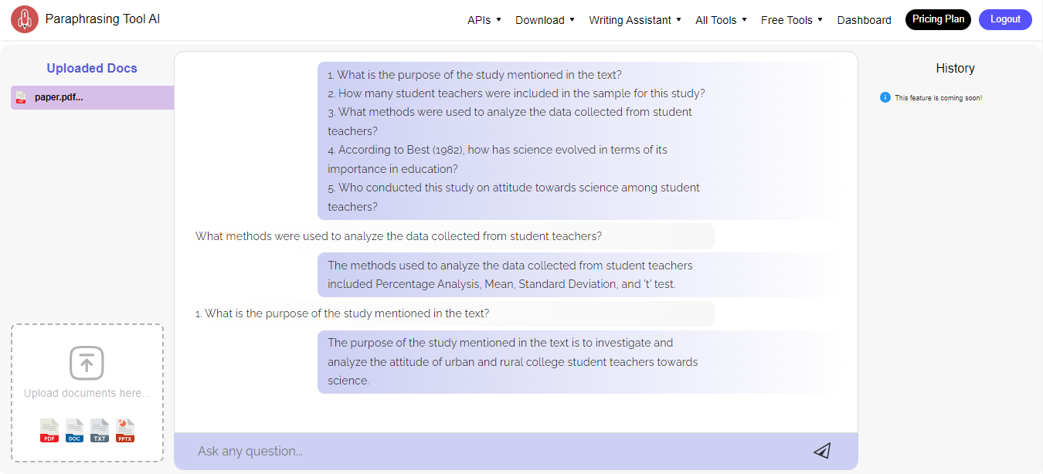Click the info icon beside coming soon notice
Screen dimensions: 1043x474
(x=885, y=97)
